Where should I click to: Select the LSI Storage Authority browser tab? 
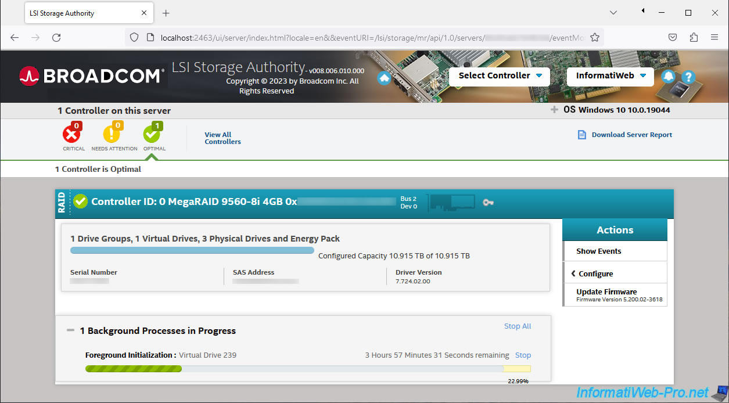click(x=88, y=13)
